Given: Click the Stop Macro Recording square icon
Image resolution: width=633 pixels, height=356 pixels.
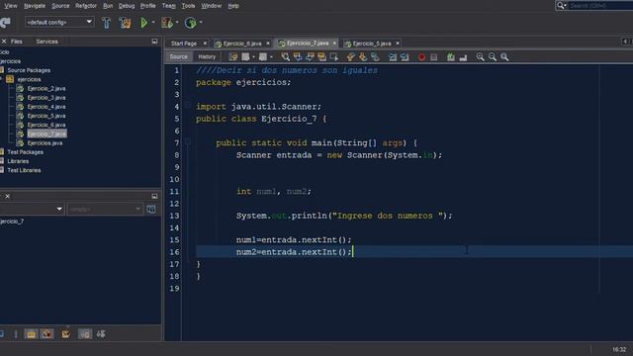Looking at the screenshot, I should (433, 57).
